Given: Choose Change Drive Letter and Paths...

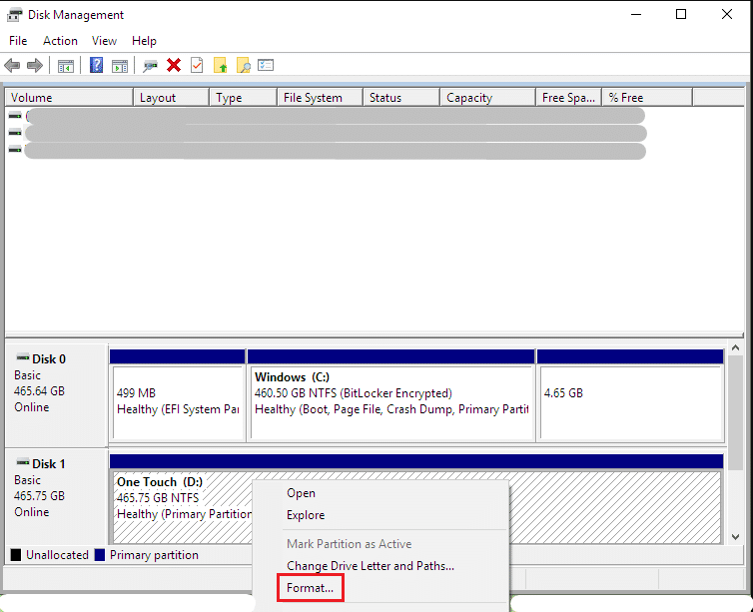Looking at the screenshot, I should (x=370, y=566).
